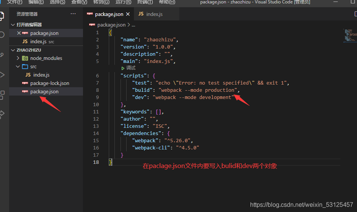
Task: Collapse the ZHAOZHIZU project folder section
Action: tap(13, 50)
